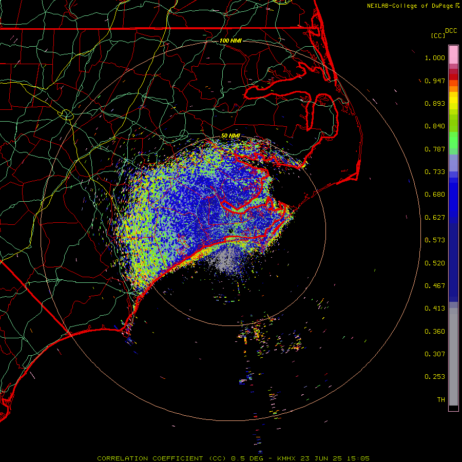The height and width of the screenshot is (462, 462).
Task: Click the 0.840 color scale value
Action: pos(435,126)
